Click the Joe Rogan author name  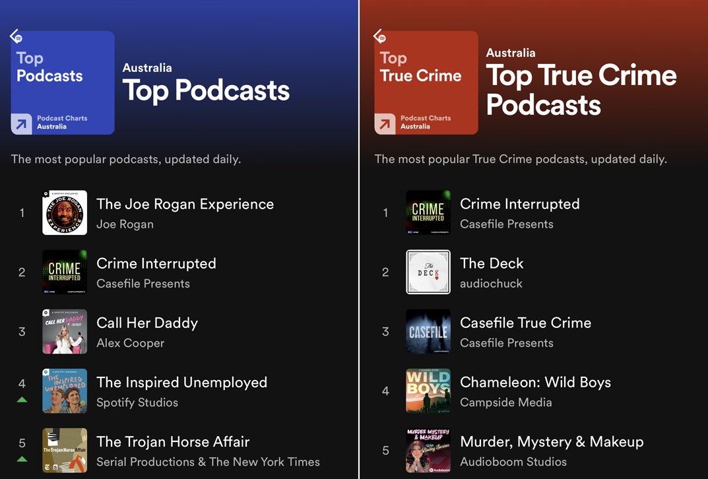[x=125, y=224]
